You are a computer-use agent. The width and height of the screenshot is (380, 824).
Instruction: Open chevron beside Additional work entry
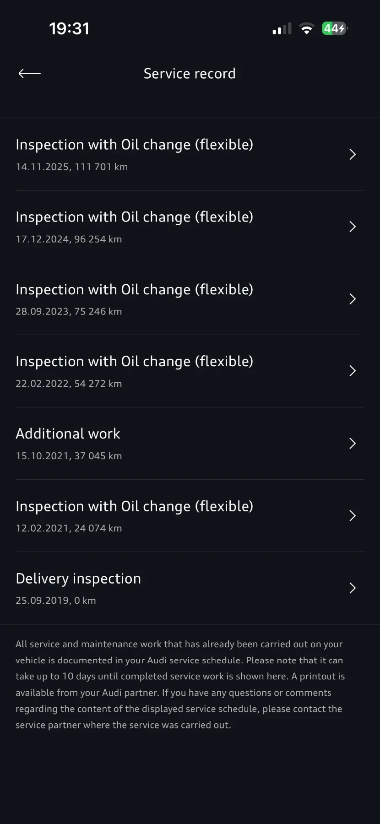click(353, 443)
